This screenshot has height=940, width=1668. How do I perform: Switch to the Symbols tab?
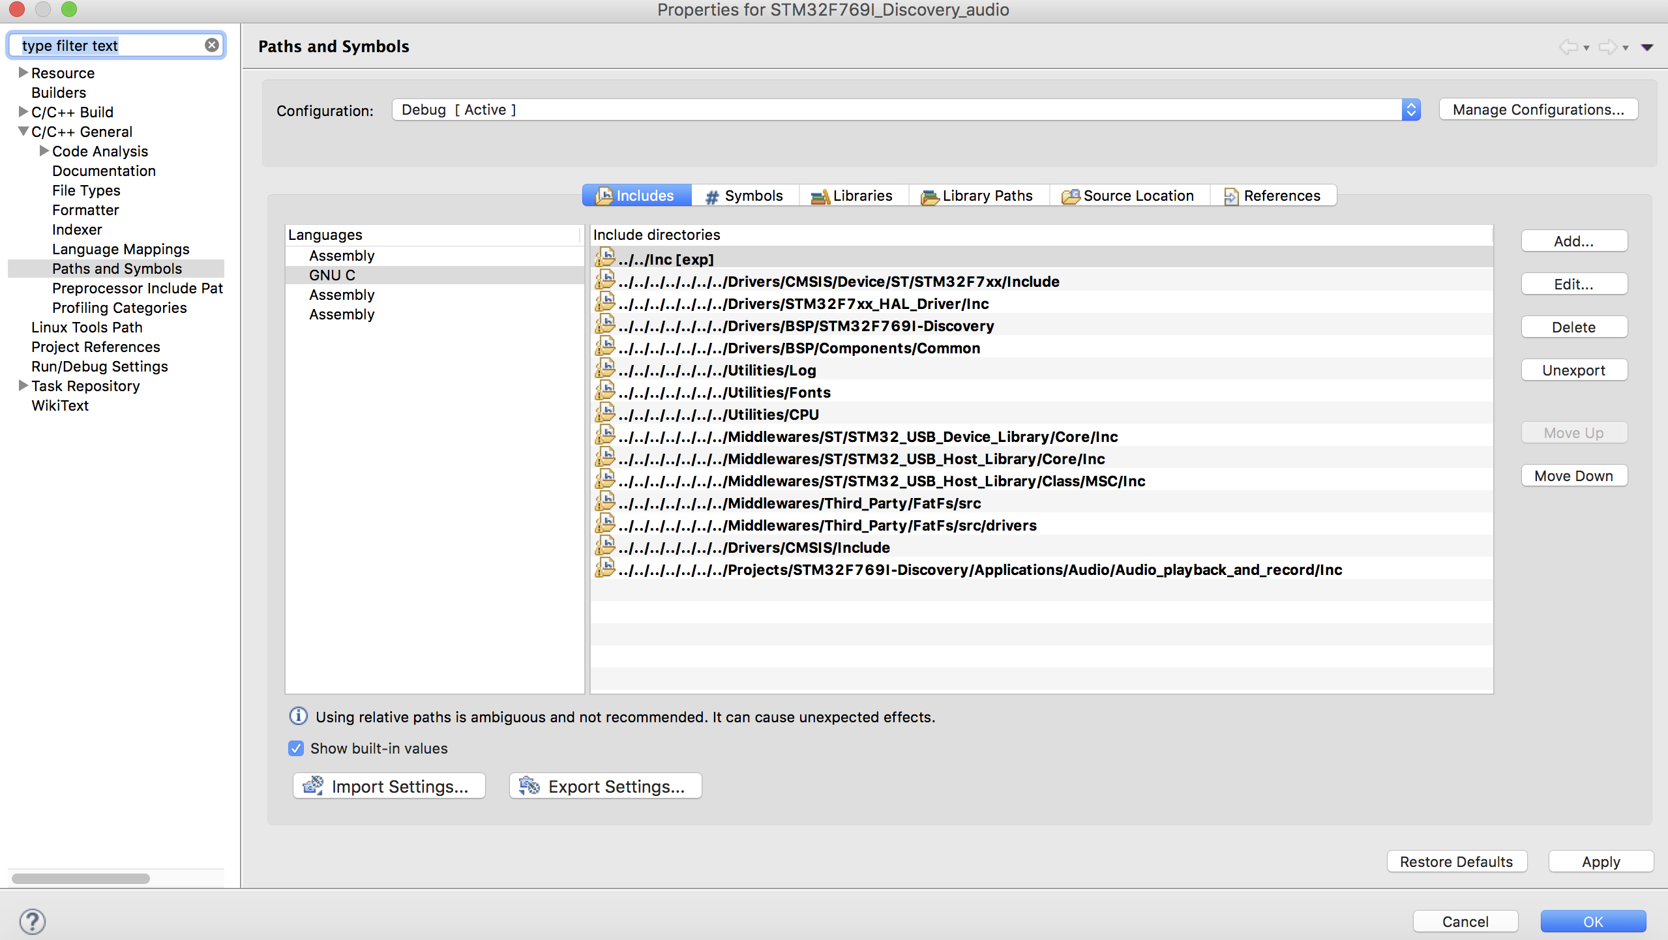(745, 196)
